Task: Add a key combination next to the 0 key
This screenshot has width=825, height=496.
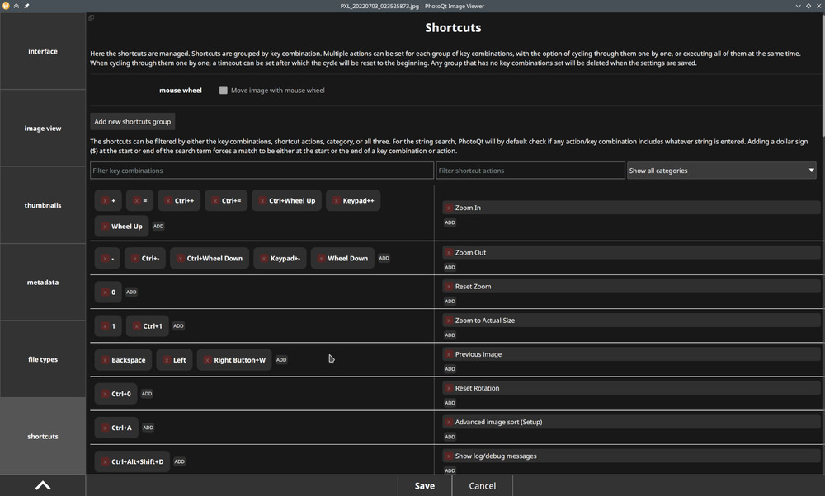Action: (131, 292)
